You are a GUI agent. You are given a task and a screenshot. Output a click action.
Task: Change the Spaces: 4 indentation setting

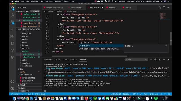pyautogui.click(x=127, y=94)
